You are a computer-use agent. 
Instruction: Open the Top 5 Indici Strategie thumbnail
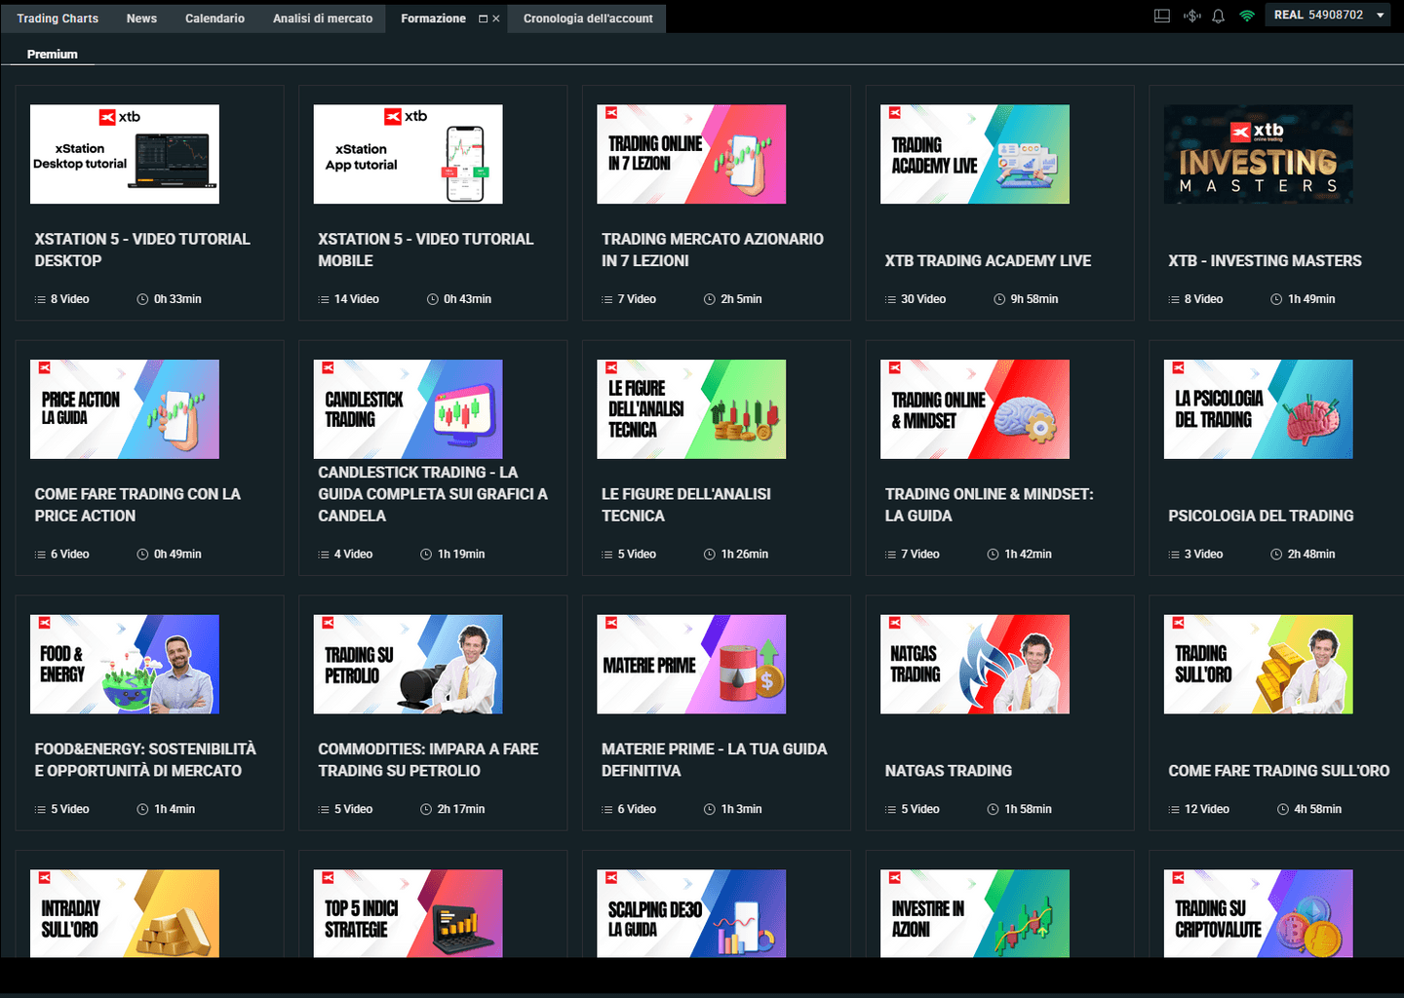409,913
